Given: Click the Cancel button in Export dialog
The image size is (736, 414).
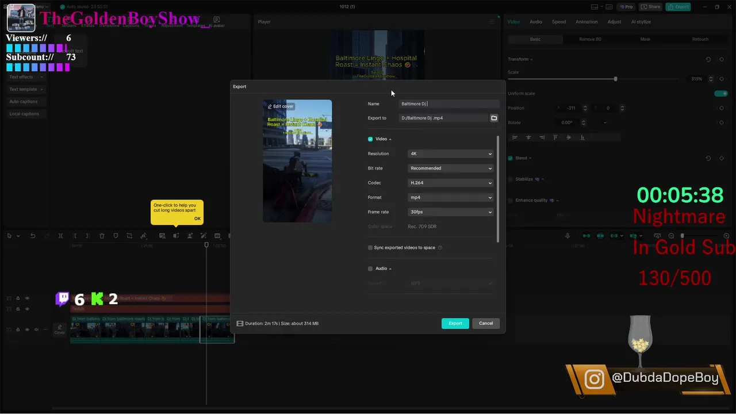Looking at the screenshot, I should [x=486, y=323].
